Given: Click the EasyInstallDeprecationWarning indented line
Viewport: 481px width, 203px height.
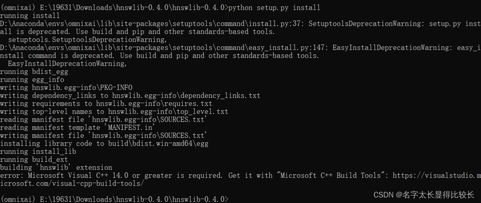Looking at the screenshot, I should (67, 64).
